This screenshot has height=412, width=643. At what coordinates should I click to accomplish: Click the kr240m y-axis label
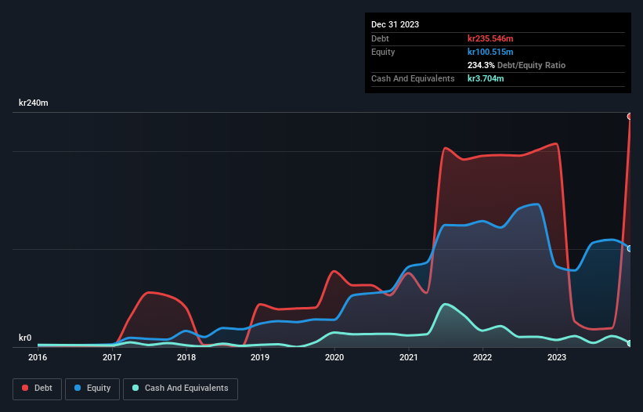(x=33, y=103)
